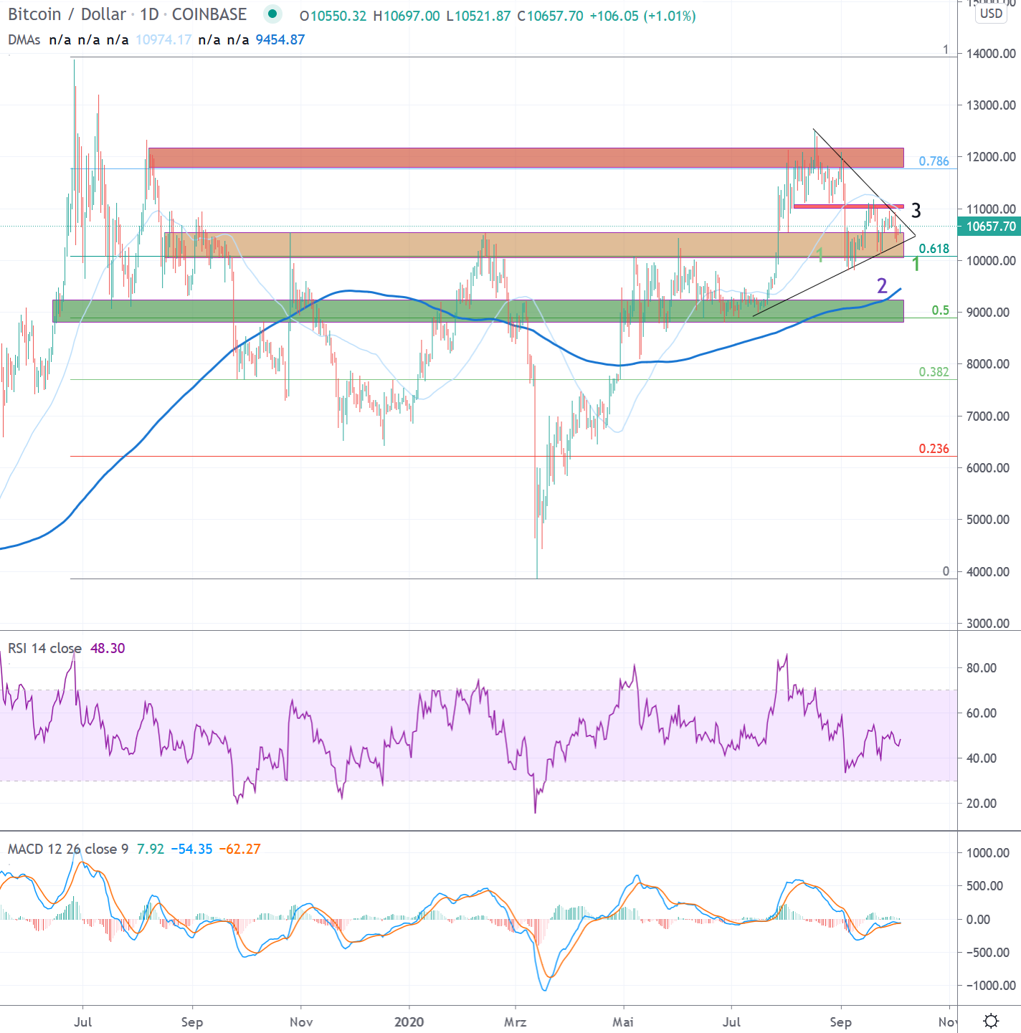Click the 10657.70 current price label
Screen dimensions: 1021x1033
point(990,227)
